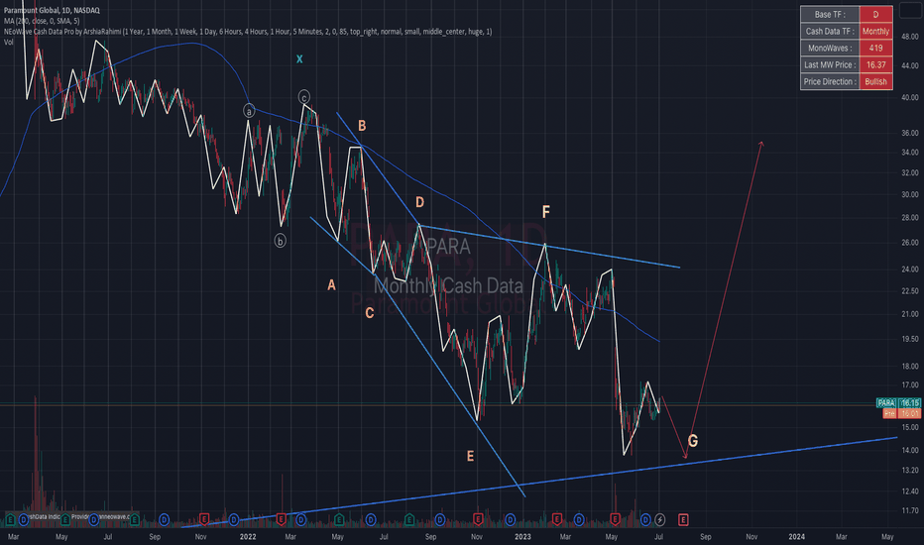Click the PARA 16.15 price tag on axis

click(898, 403)
